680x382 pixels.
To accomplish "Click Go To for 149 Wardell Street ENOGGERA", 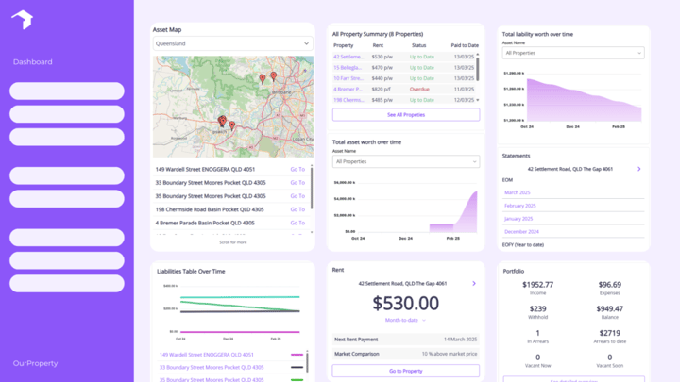I will tap(297, 170).
